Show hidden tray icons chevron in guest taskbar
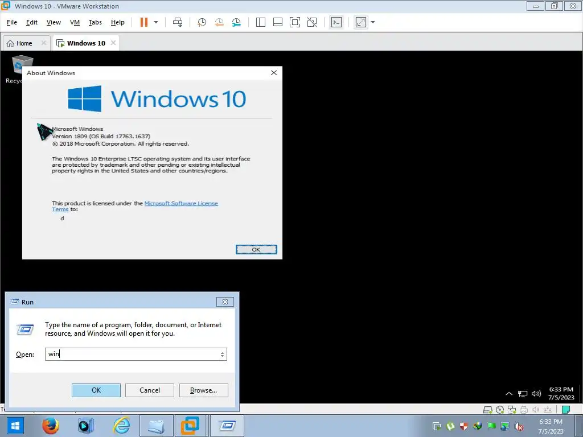 (509, 394)
